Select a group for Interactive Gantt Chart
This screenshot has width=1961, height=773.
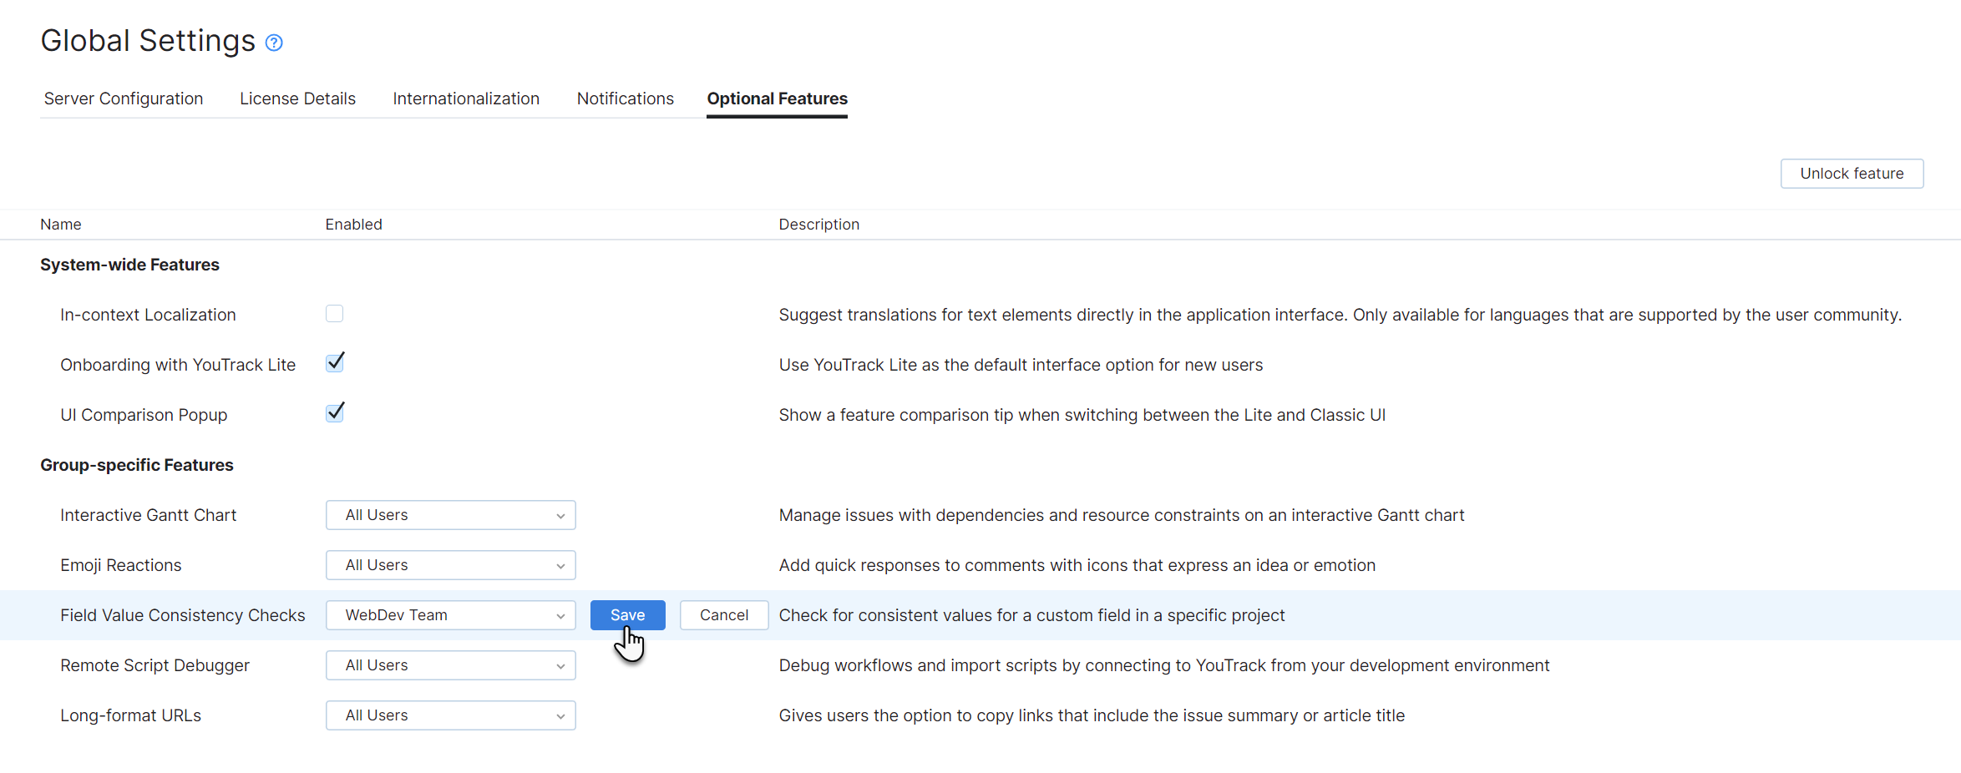(450, 515)
